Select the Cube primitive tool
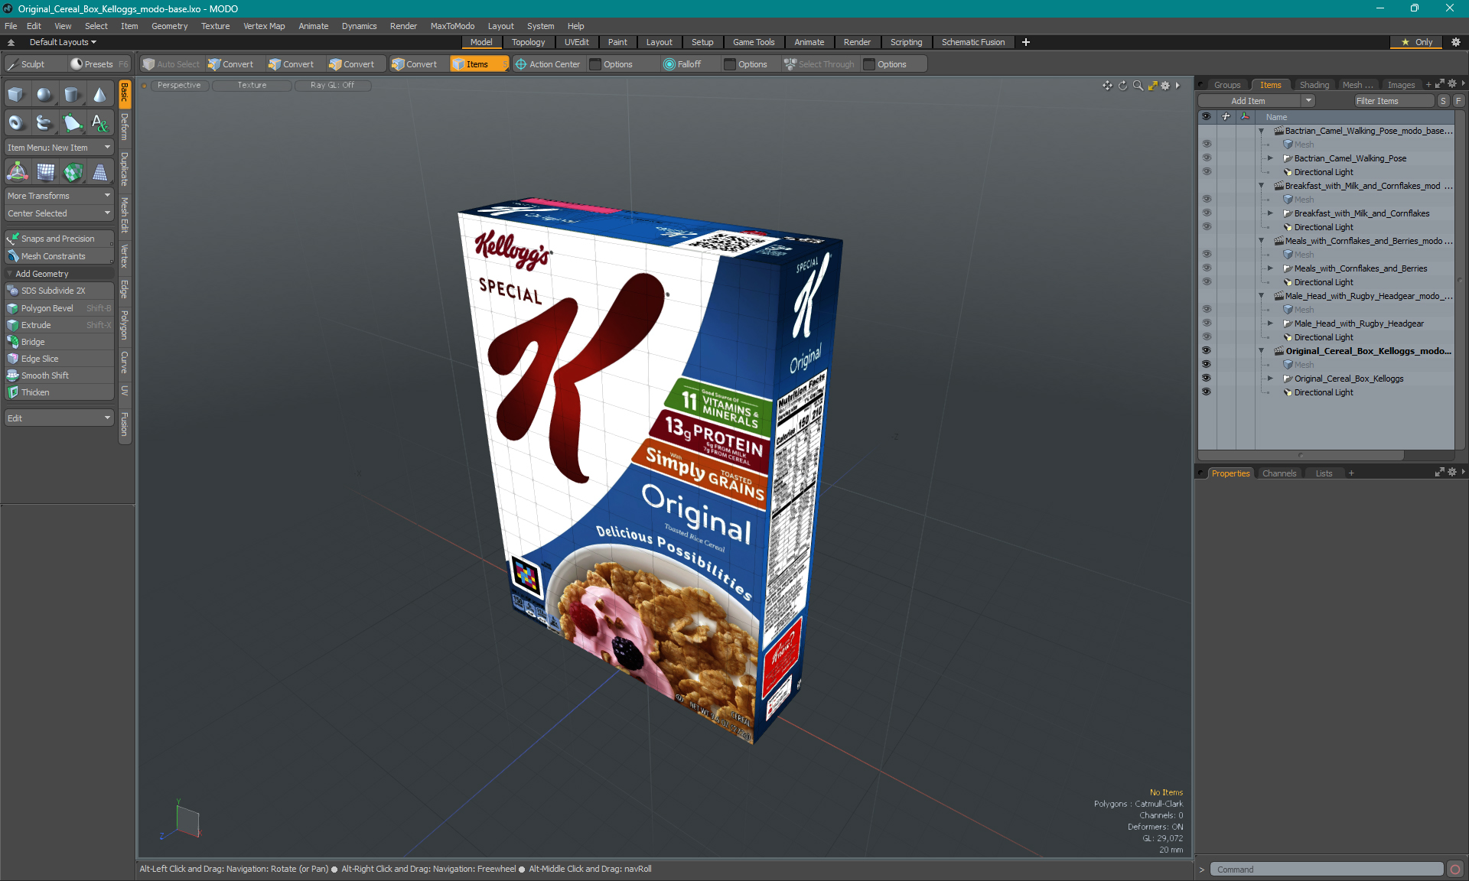This screenshot has width=1469, height=881. point(17,95)
